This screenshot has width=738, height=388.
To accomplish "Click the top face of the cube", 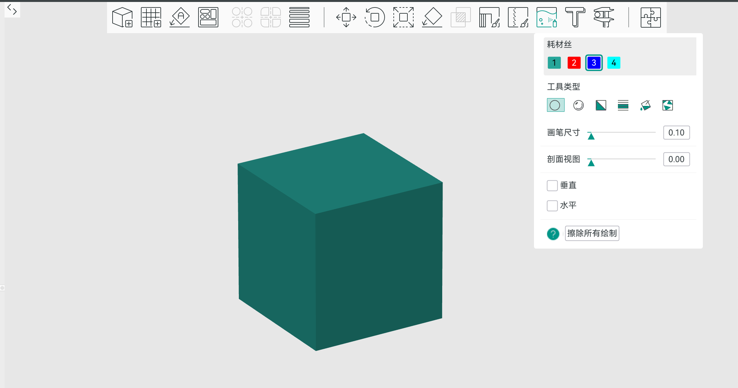I will [x=340, y=173].
